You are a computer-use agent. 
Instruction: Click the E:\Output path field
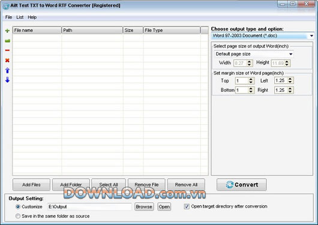tap(89, 207)
